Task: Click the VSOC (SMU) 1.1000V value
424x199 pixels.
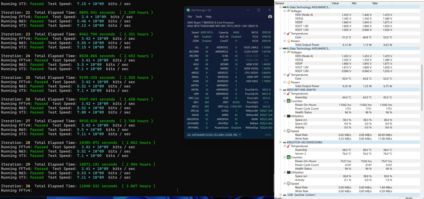Action: point(266,47)
